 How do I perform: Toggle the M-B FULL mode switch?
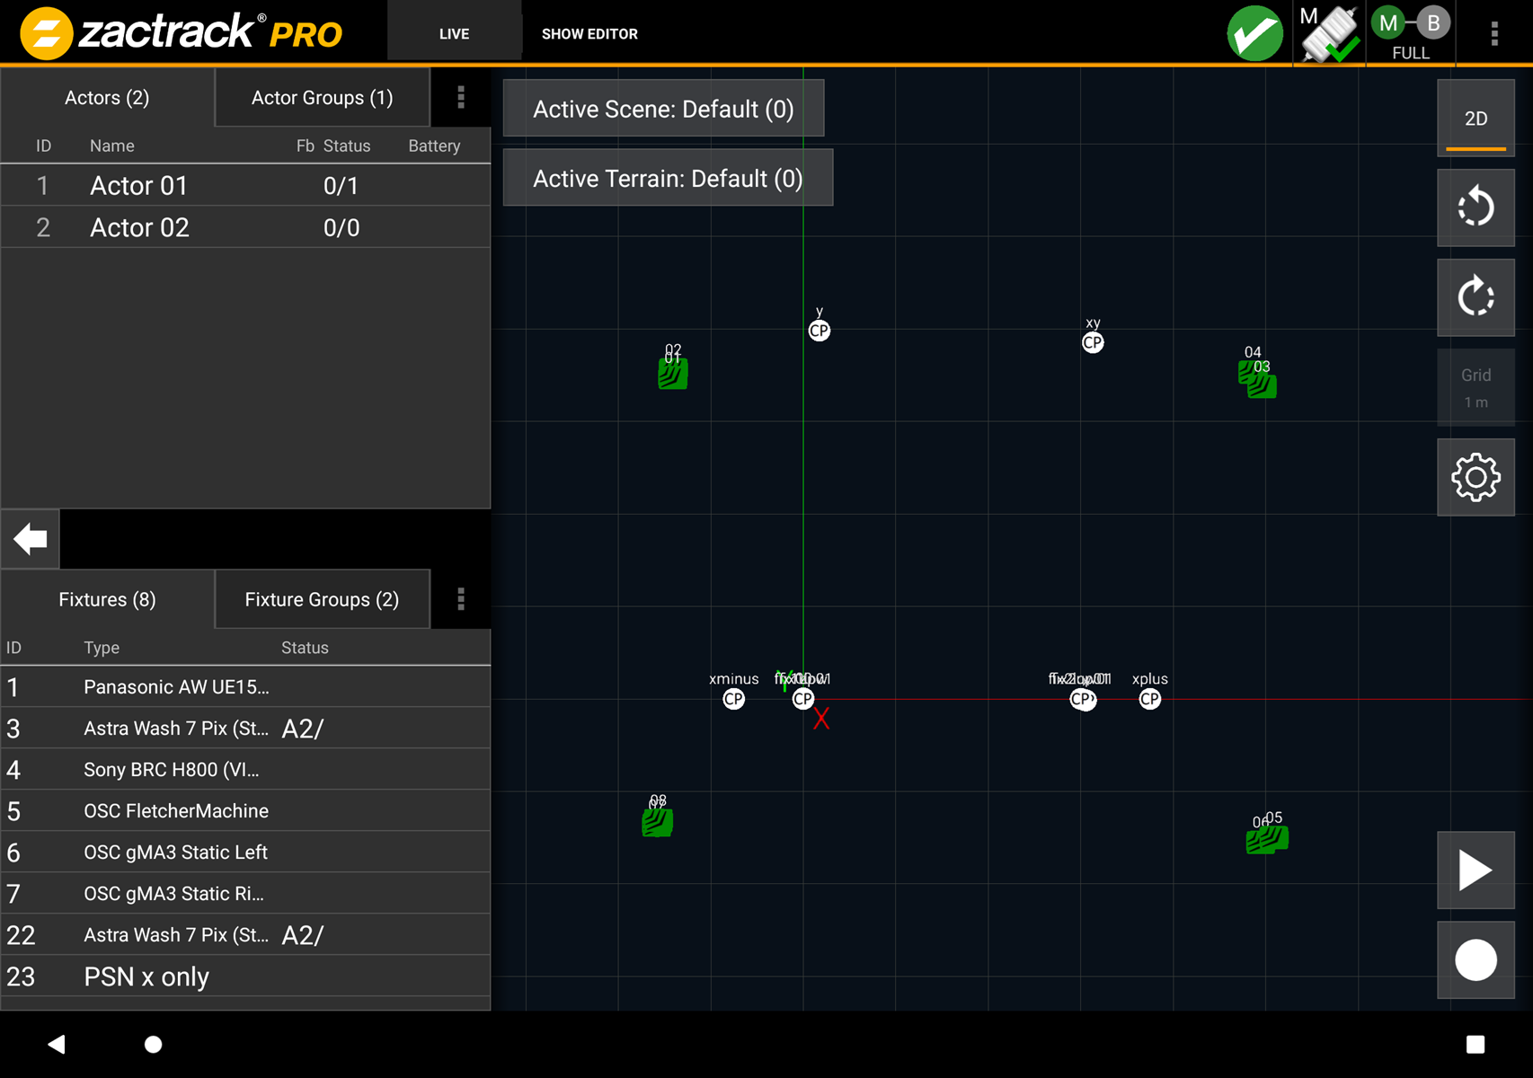[x=1410, y=34]
